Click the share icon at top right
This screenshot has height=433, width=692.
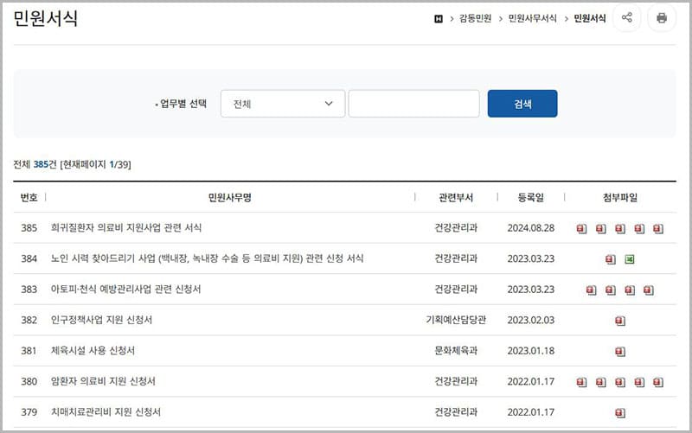pyautogui.click(x=627, y=18)
